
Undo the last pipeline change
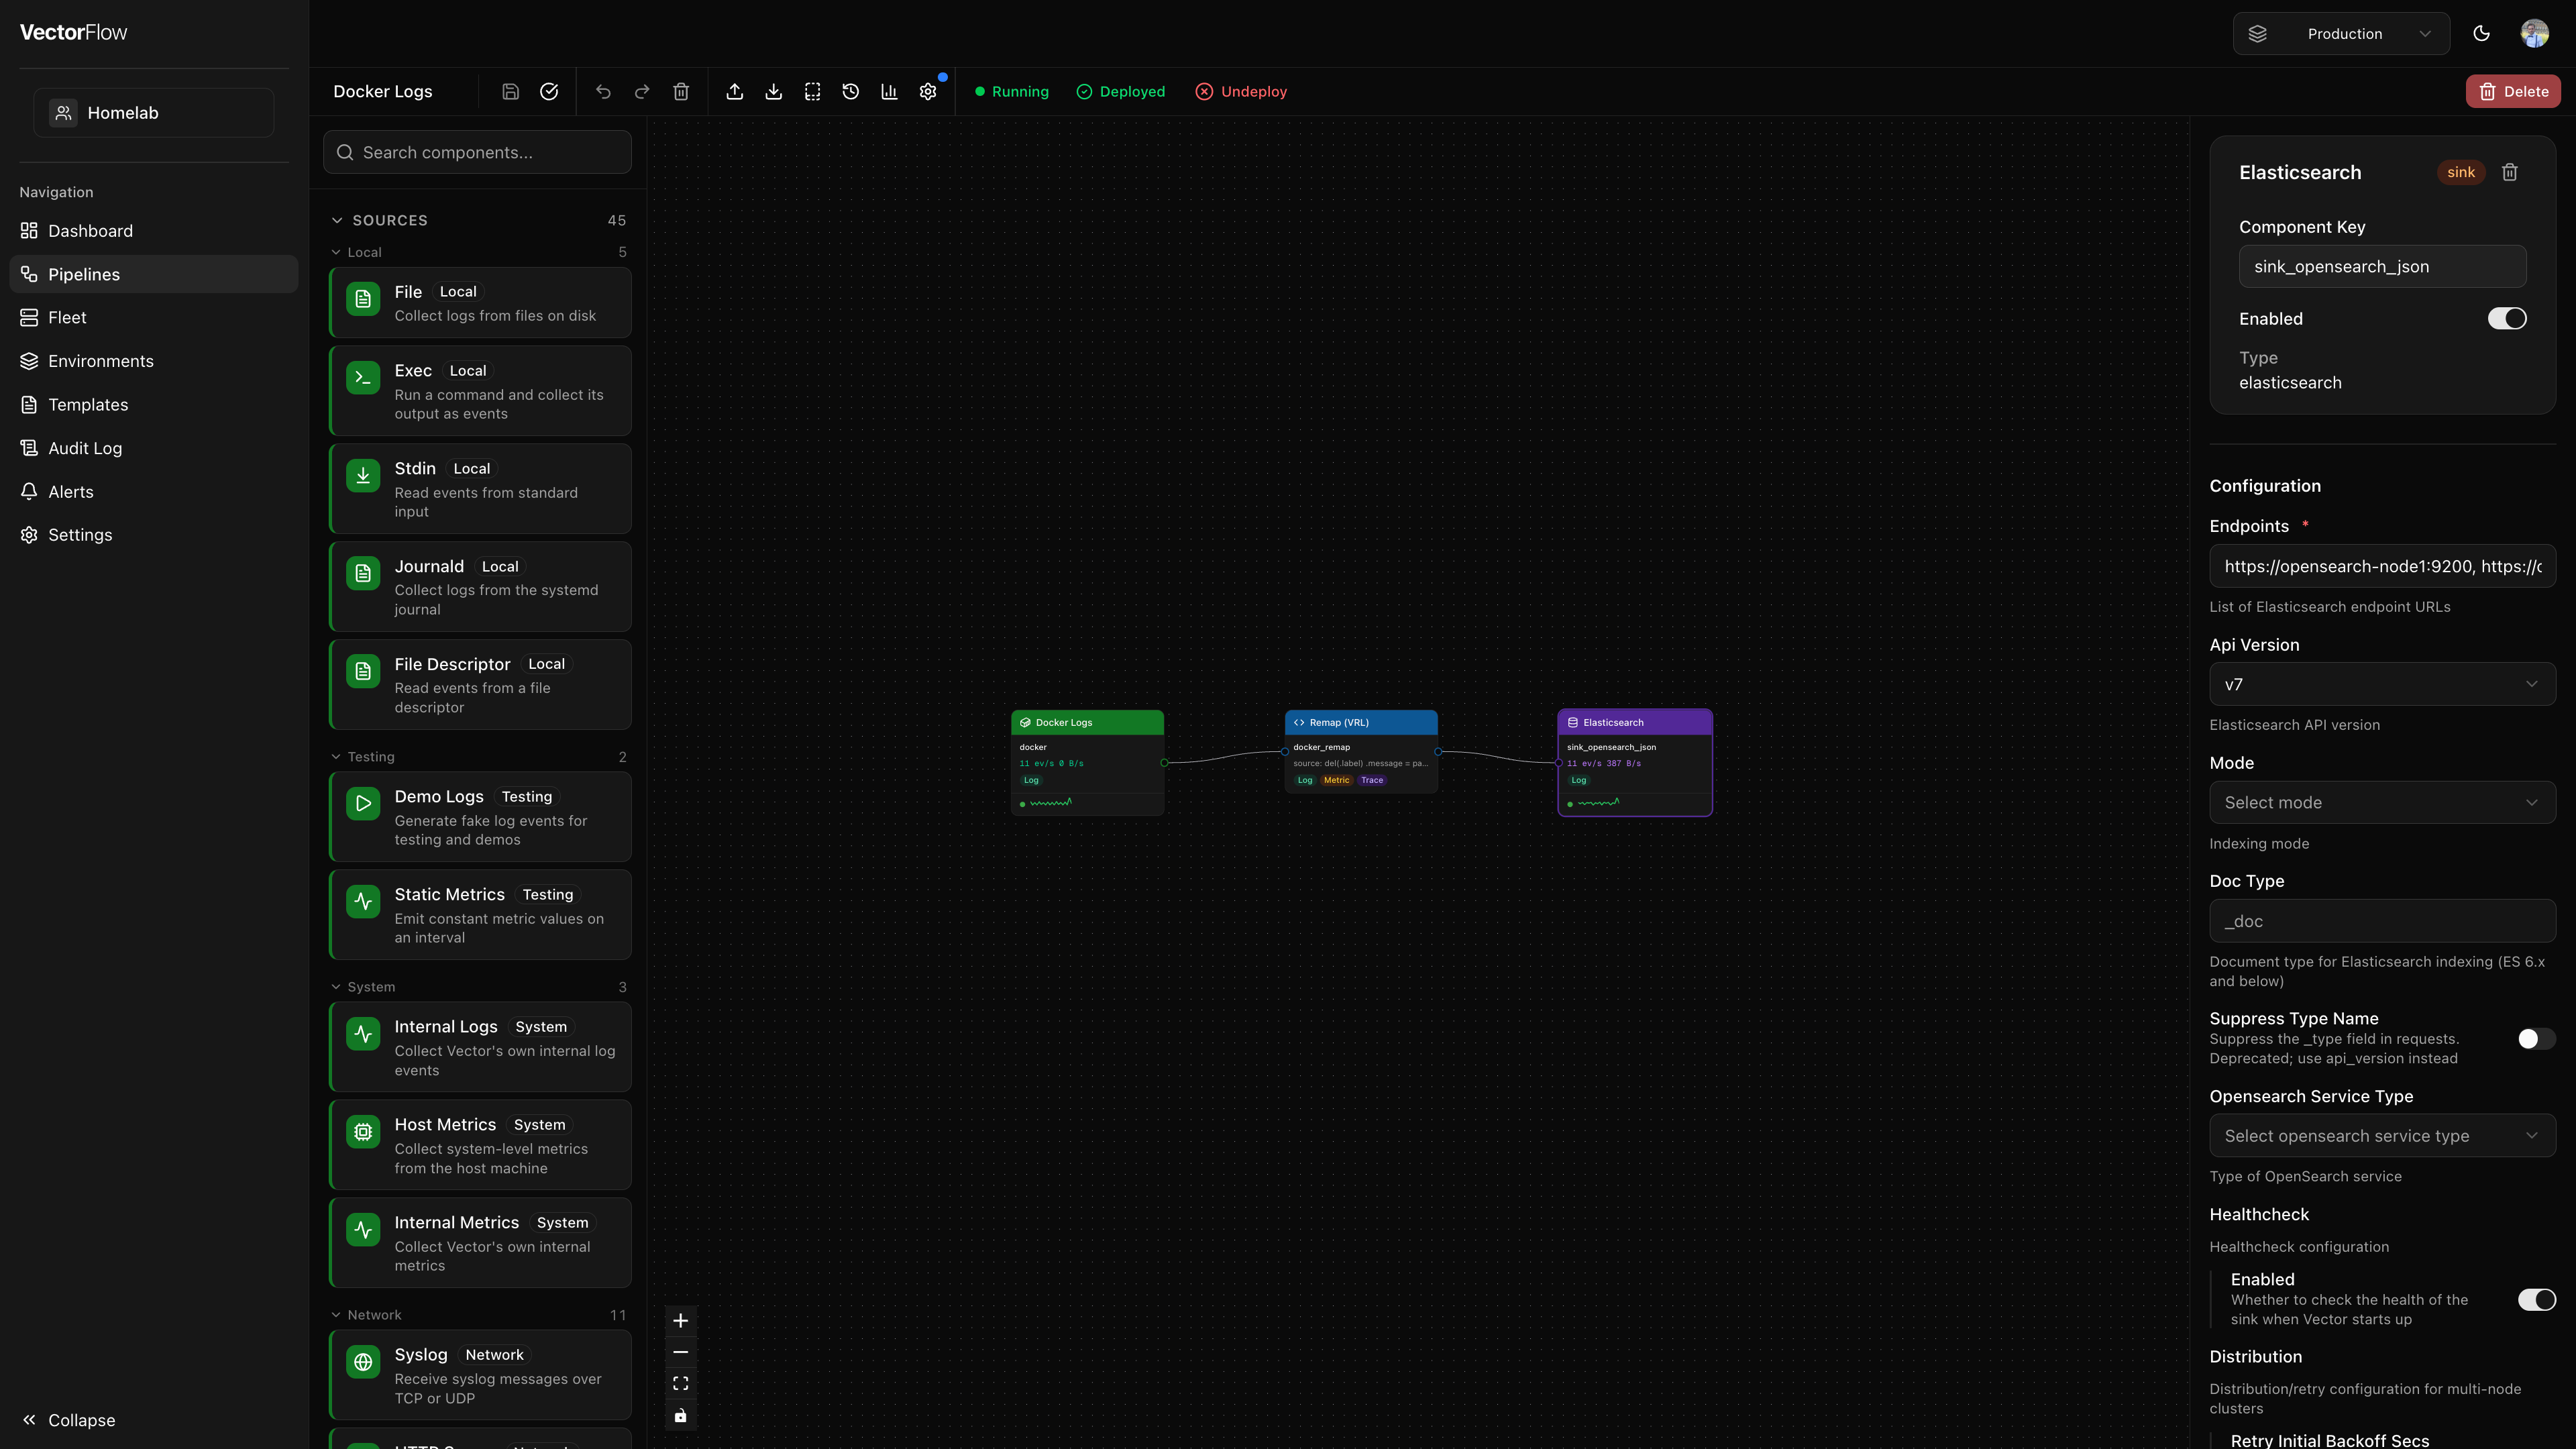603,91
